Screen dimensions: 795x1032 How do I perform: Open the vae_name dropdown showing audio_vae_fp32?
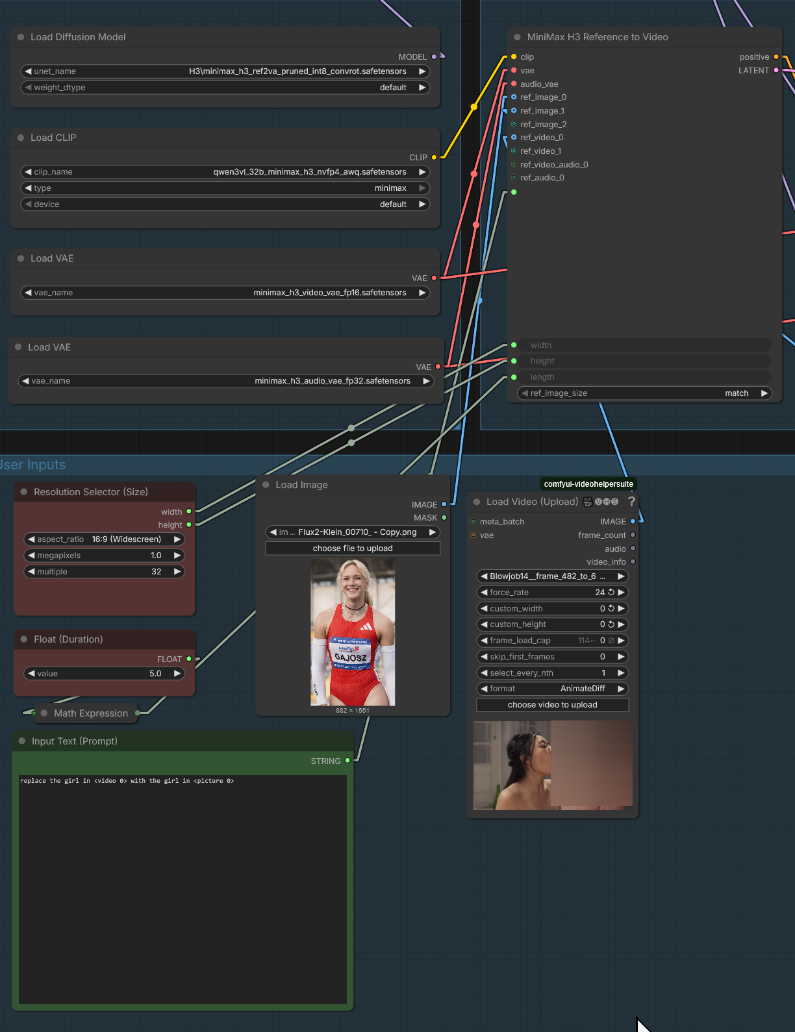pos(226,381)
